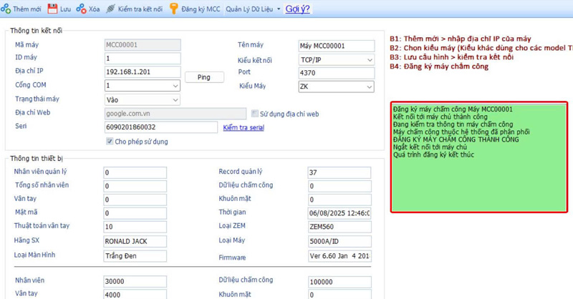Click log line Quá trình đăng ký kết thúc
This screenshot has width=573, height=299.
[433, 155]
